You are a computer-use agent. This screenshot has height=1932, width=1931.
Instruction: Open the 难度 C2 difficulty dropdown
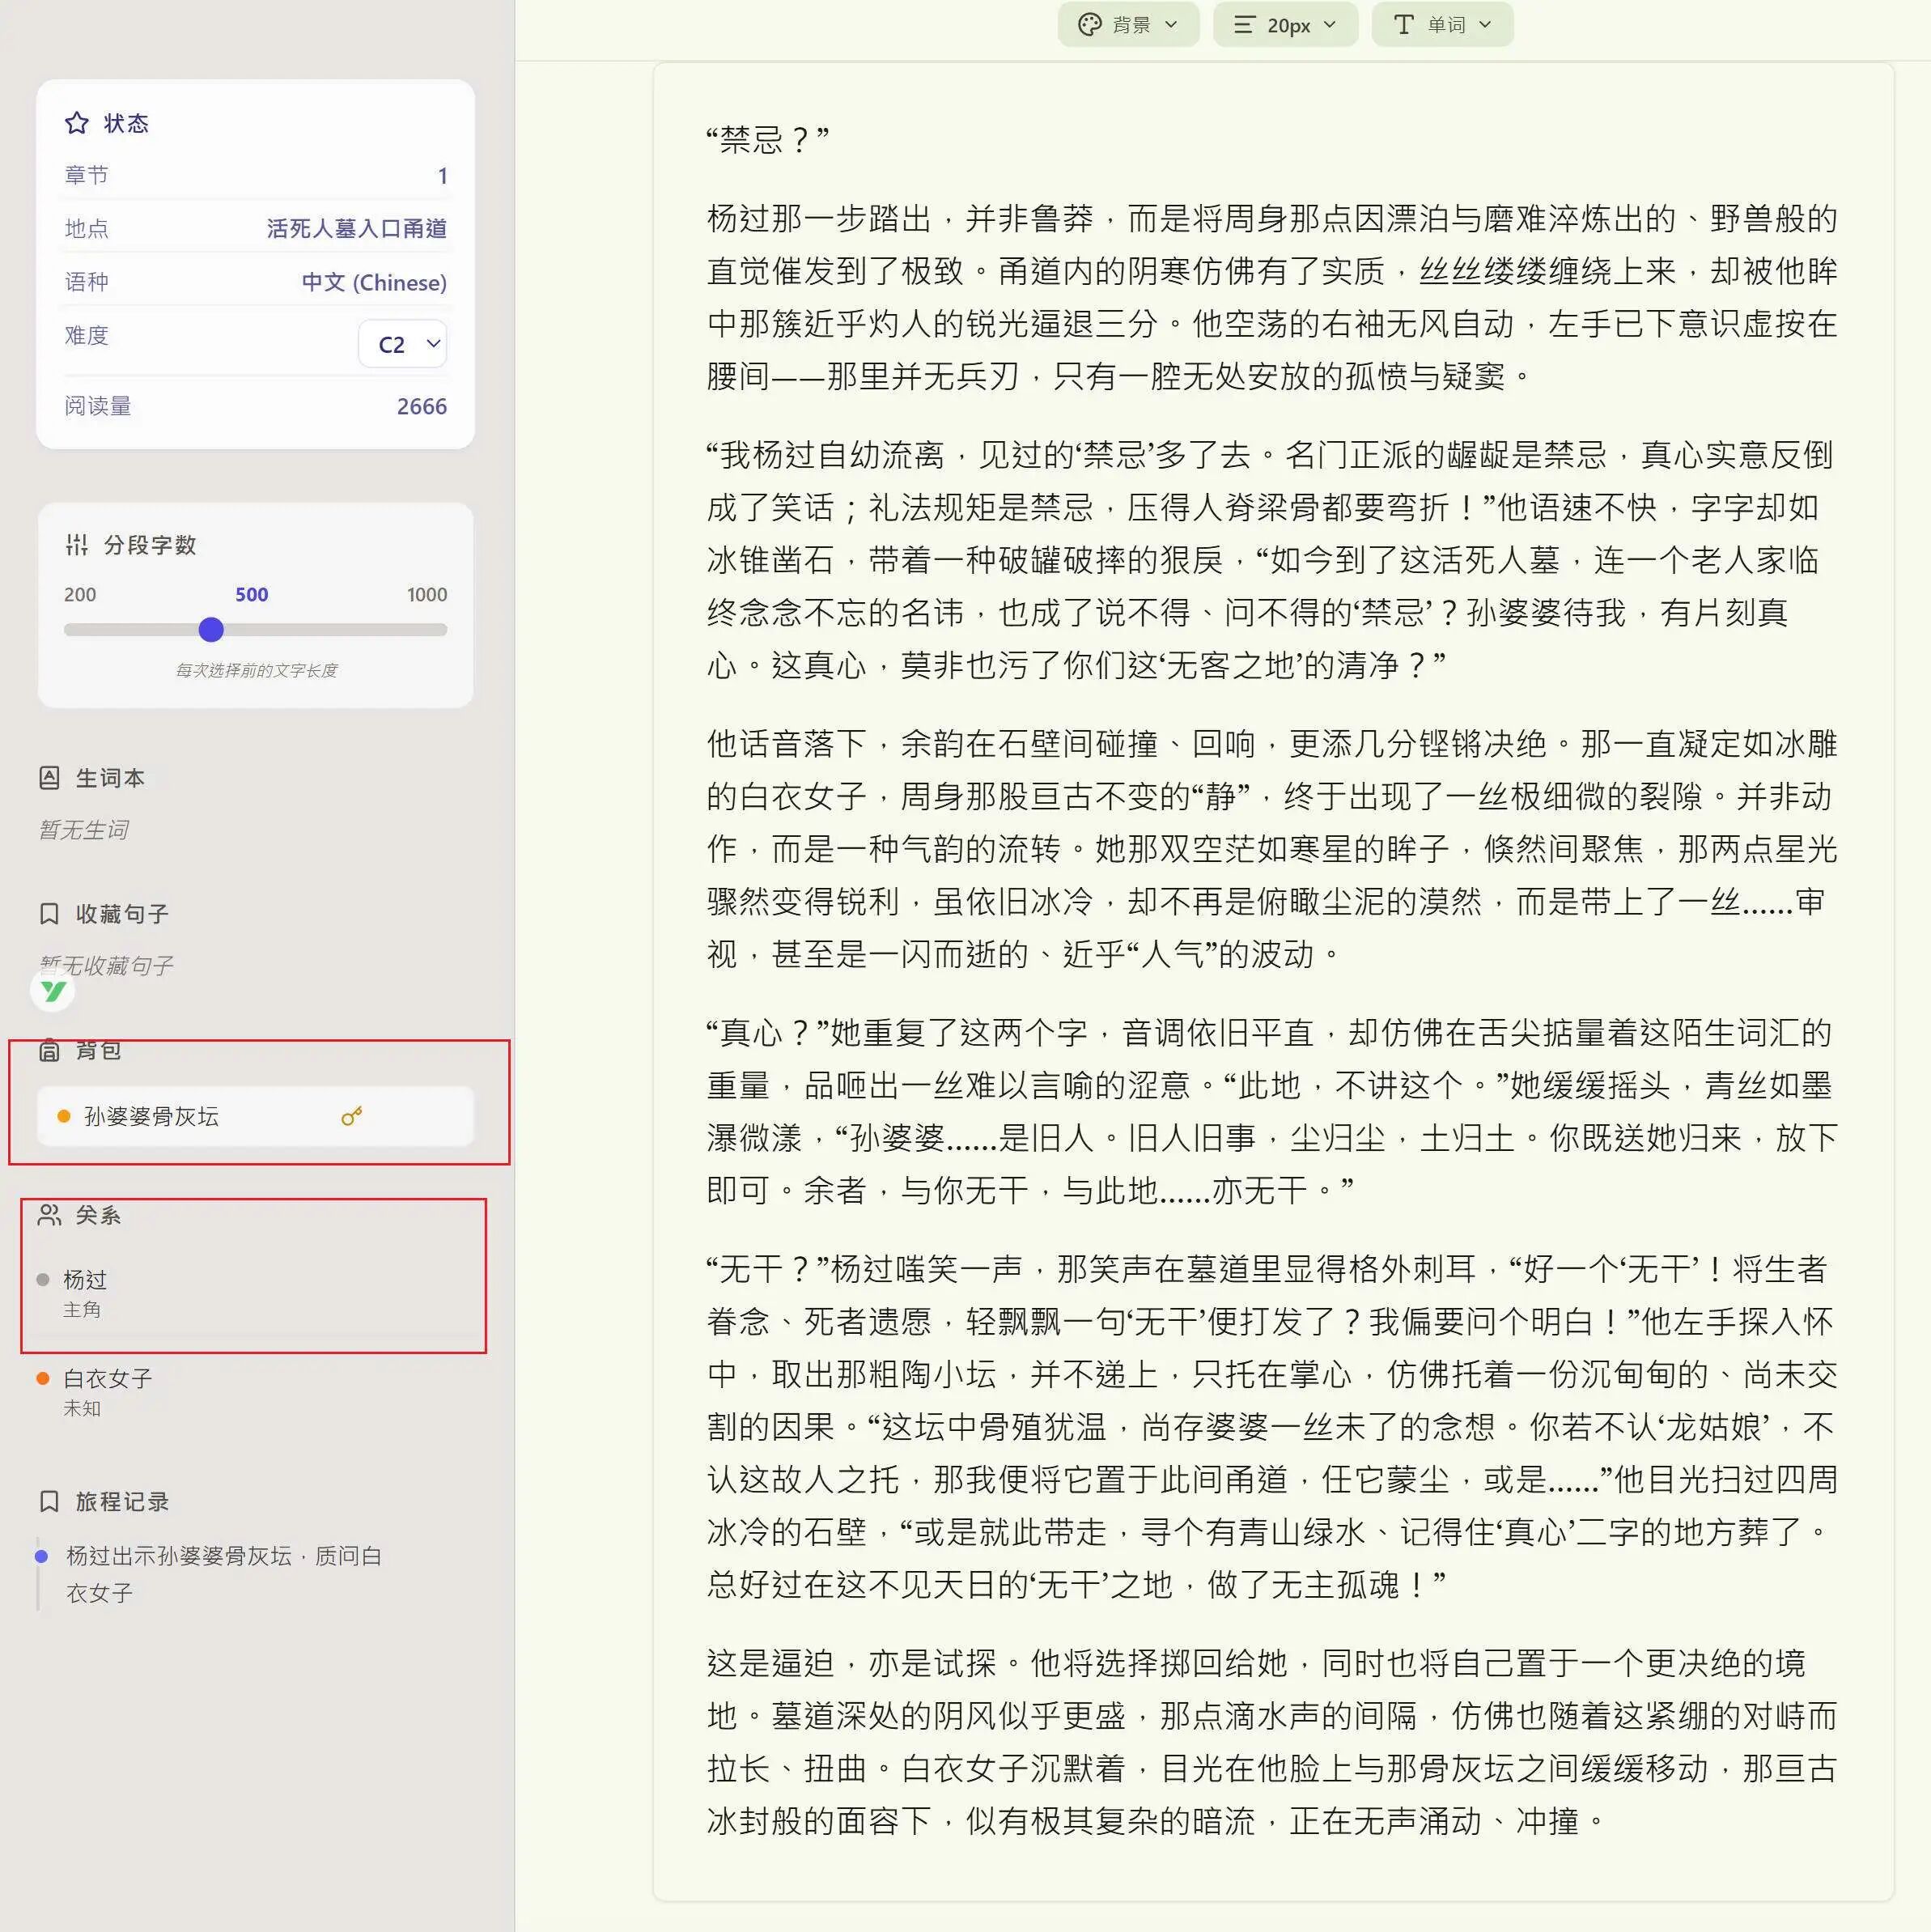(x=401, y=343)
